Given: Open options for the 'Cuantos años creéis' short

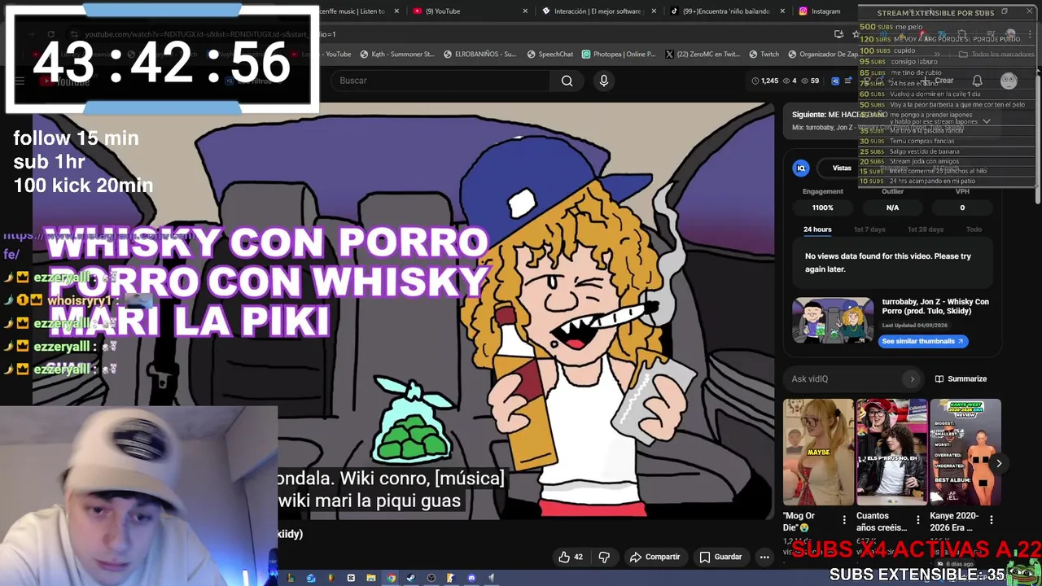Looking at the screenshot, I should 917,519.
